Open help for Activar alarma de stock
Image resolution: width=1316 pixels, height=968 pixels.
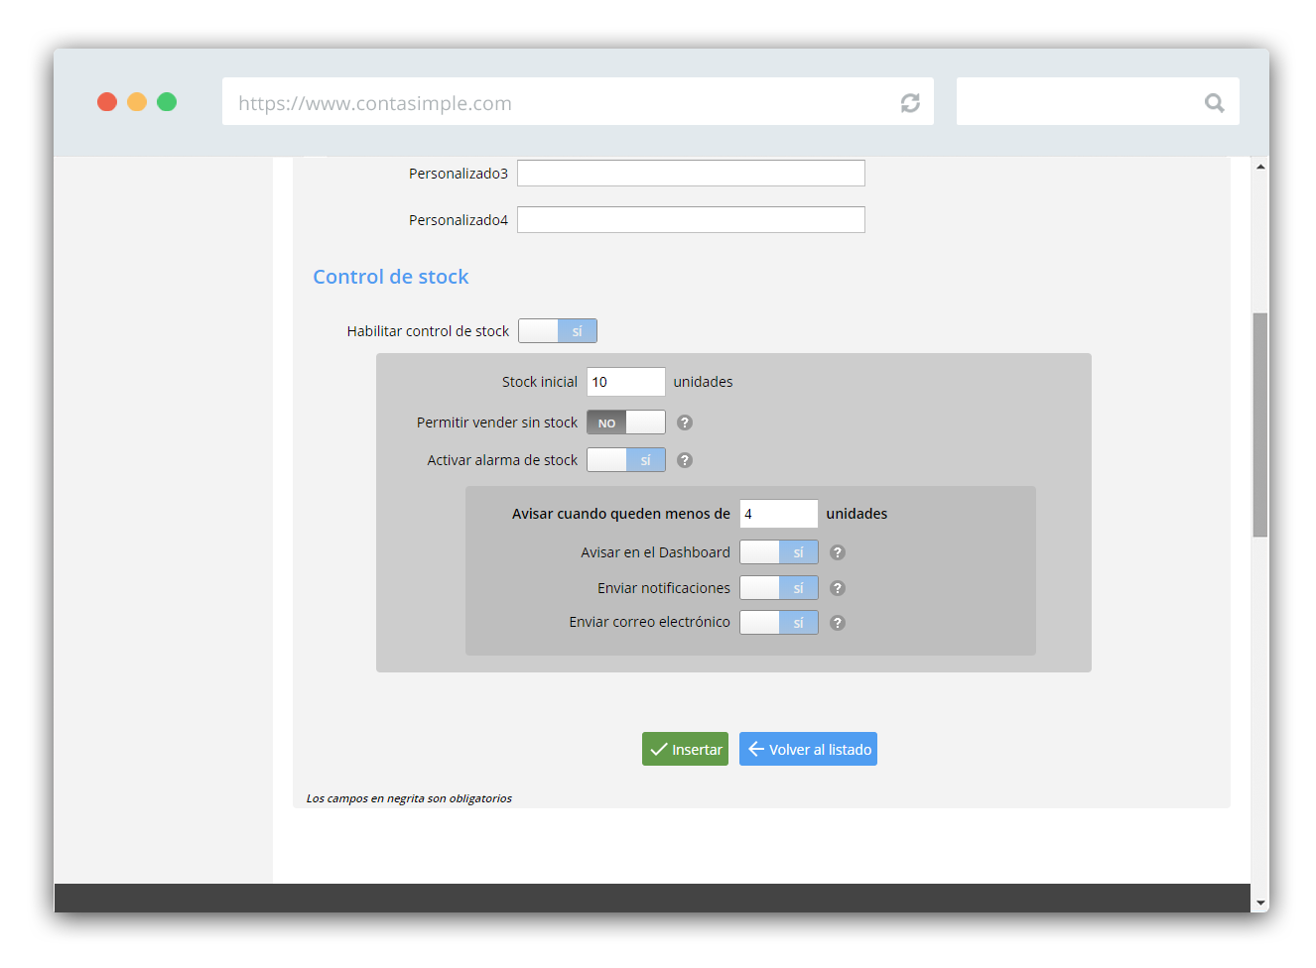tap(685, 460)
